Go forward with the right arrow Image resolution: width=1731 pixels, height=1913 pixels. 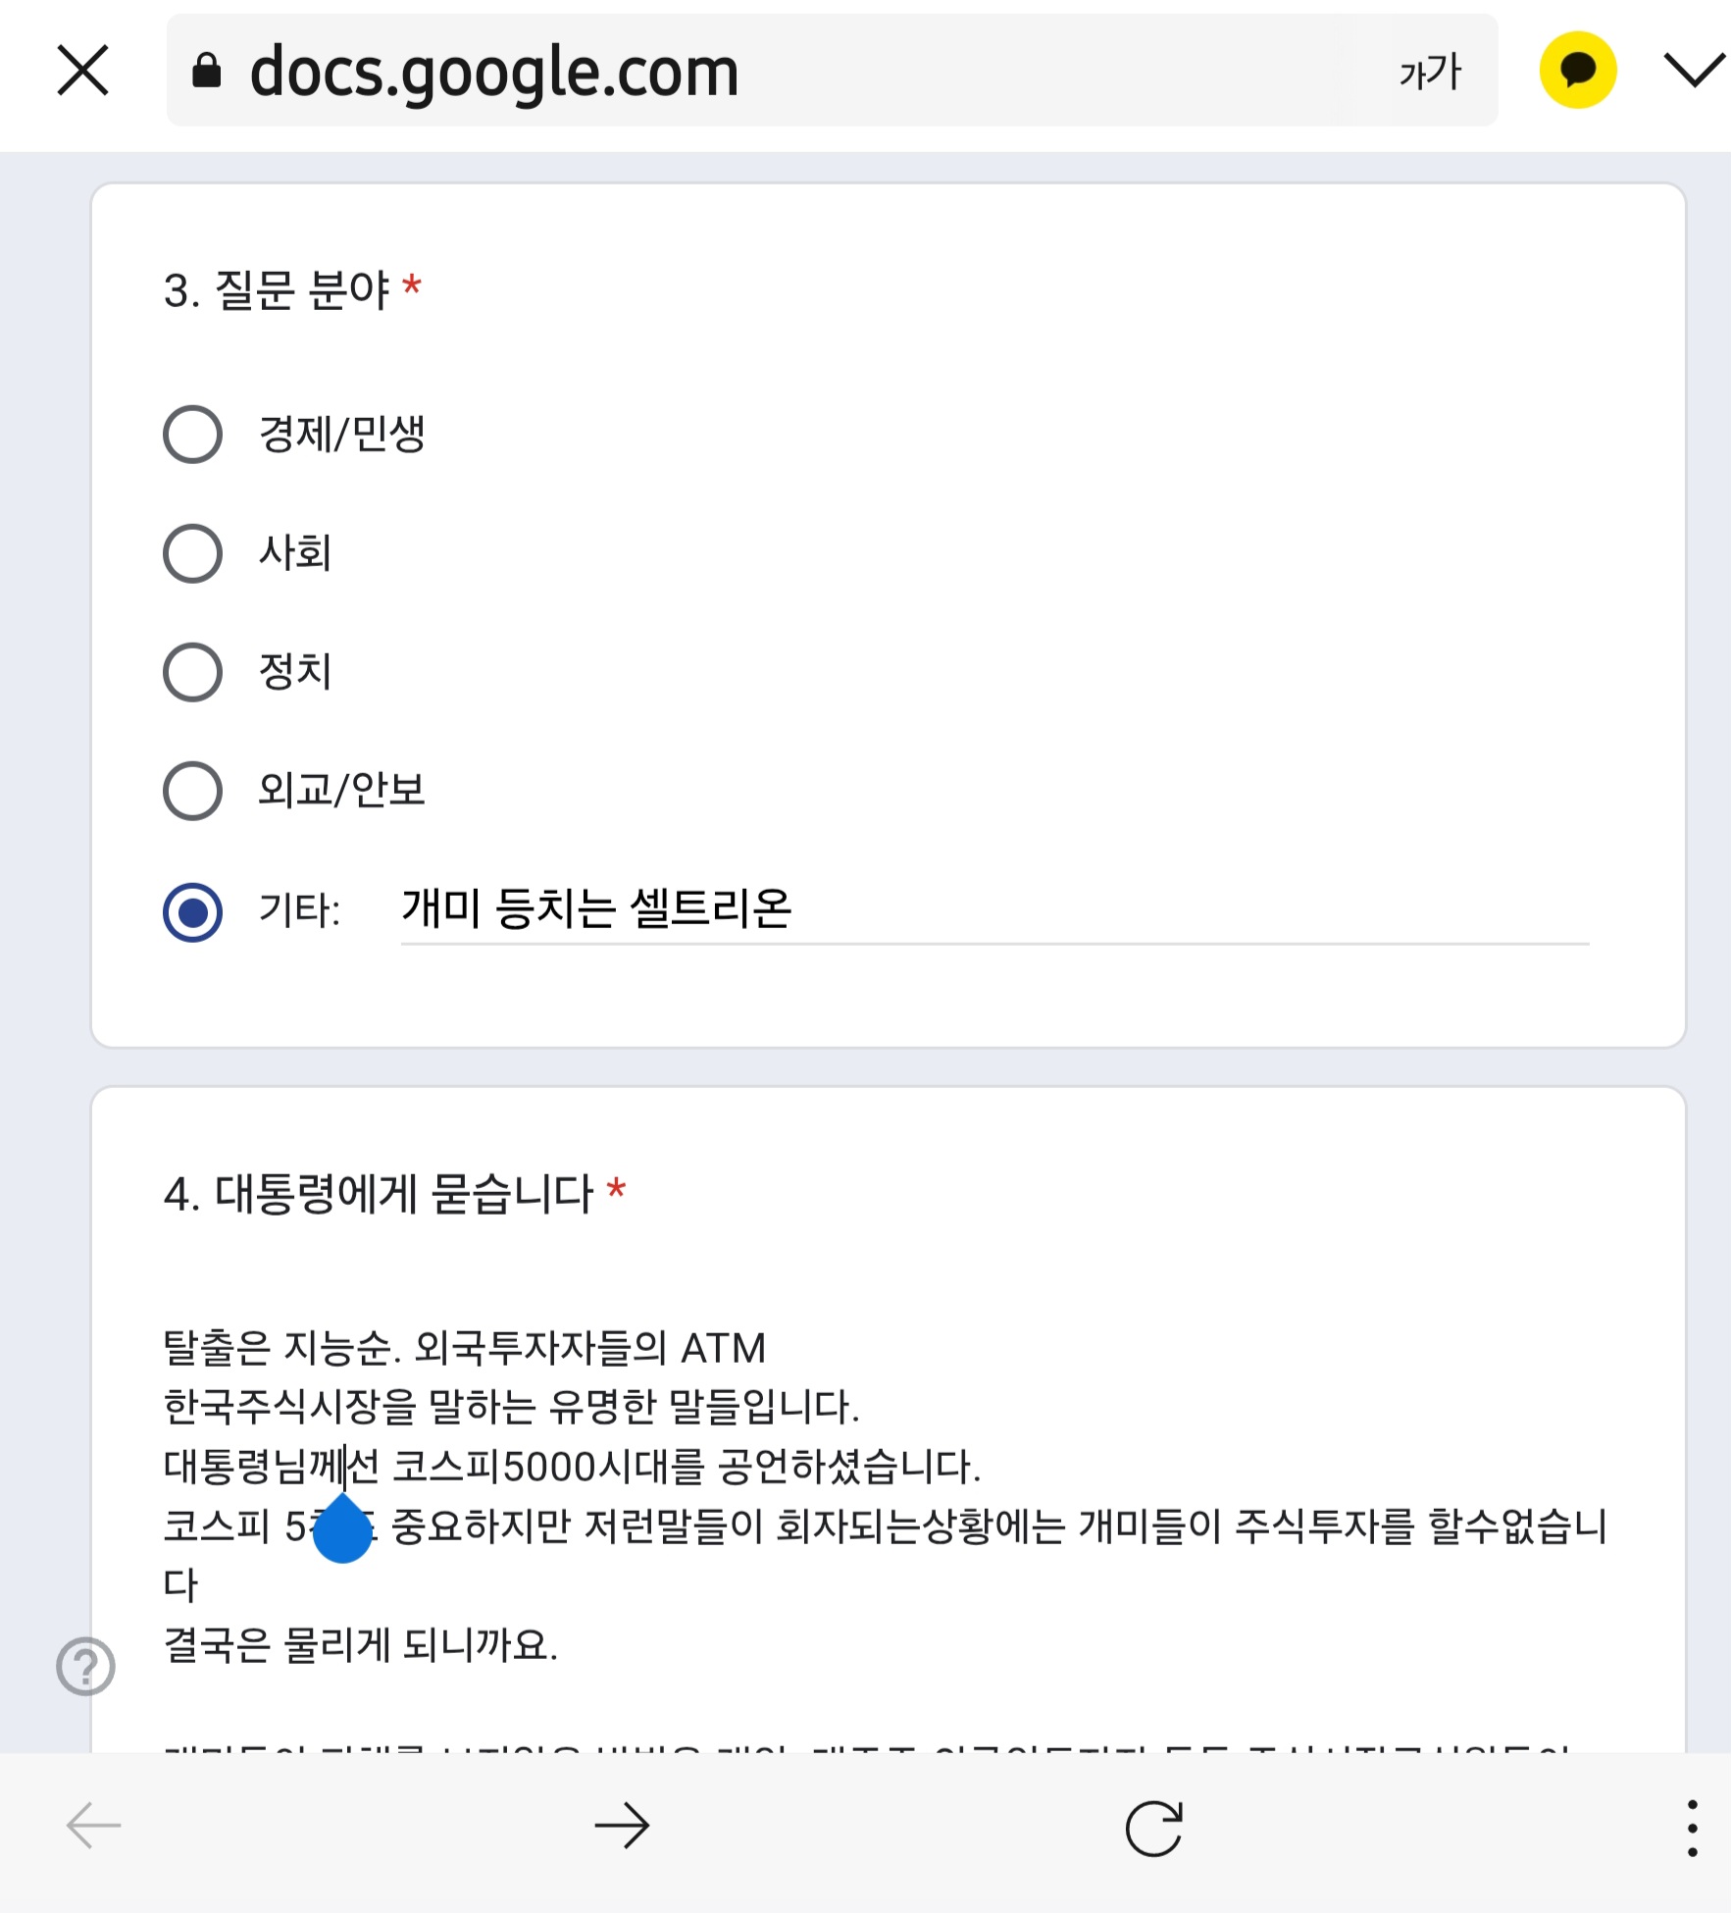coord(623,1826)
